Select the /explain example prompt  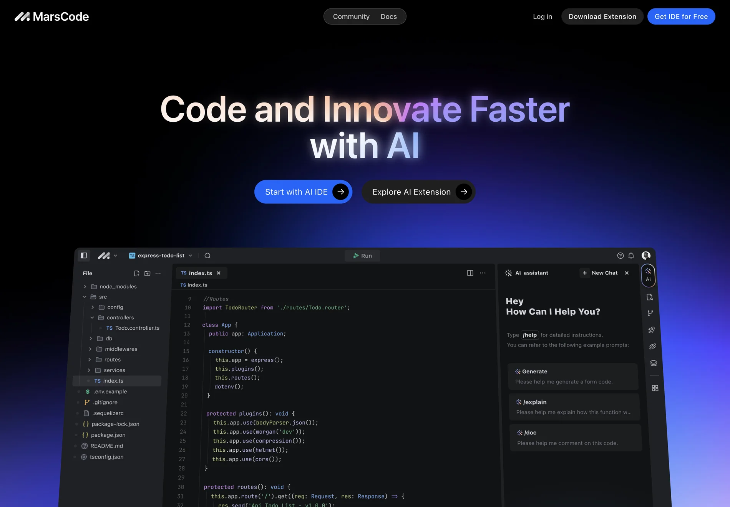[x=574, y=407]
